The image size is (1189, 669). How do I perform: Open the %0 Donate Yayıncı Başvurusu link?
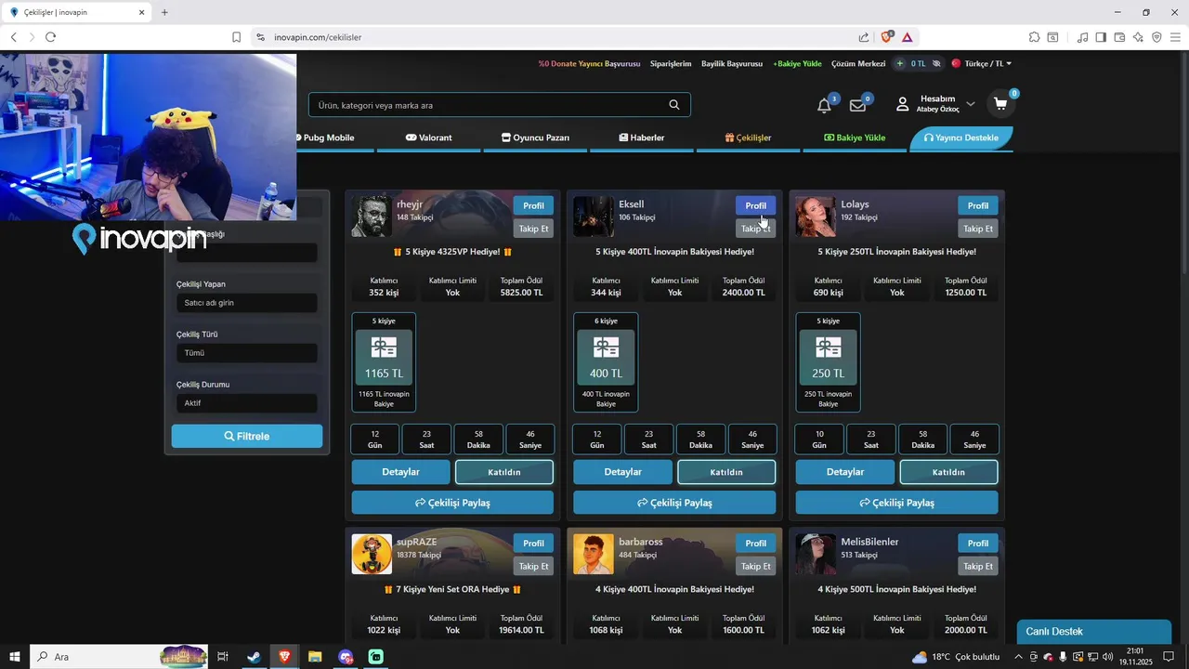pyautogui.click(x=589, y=63)
